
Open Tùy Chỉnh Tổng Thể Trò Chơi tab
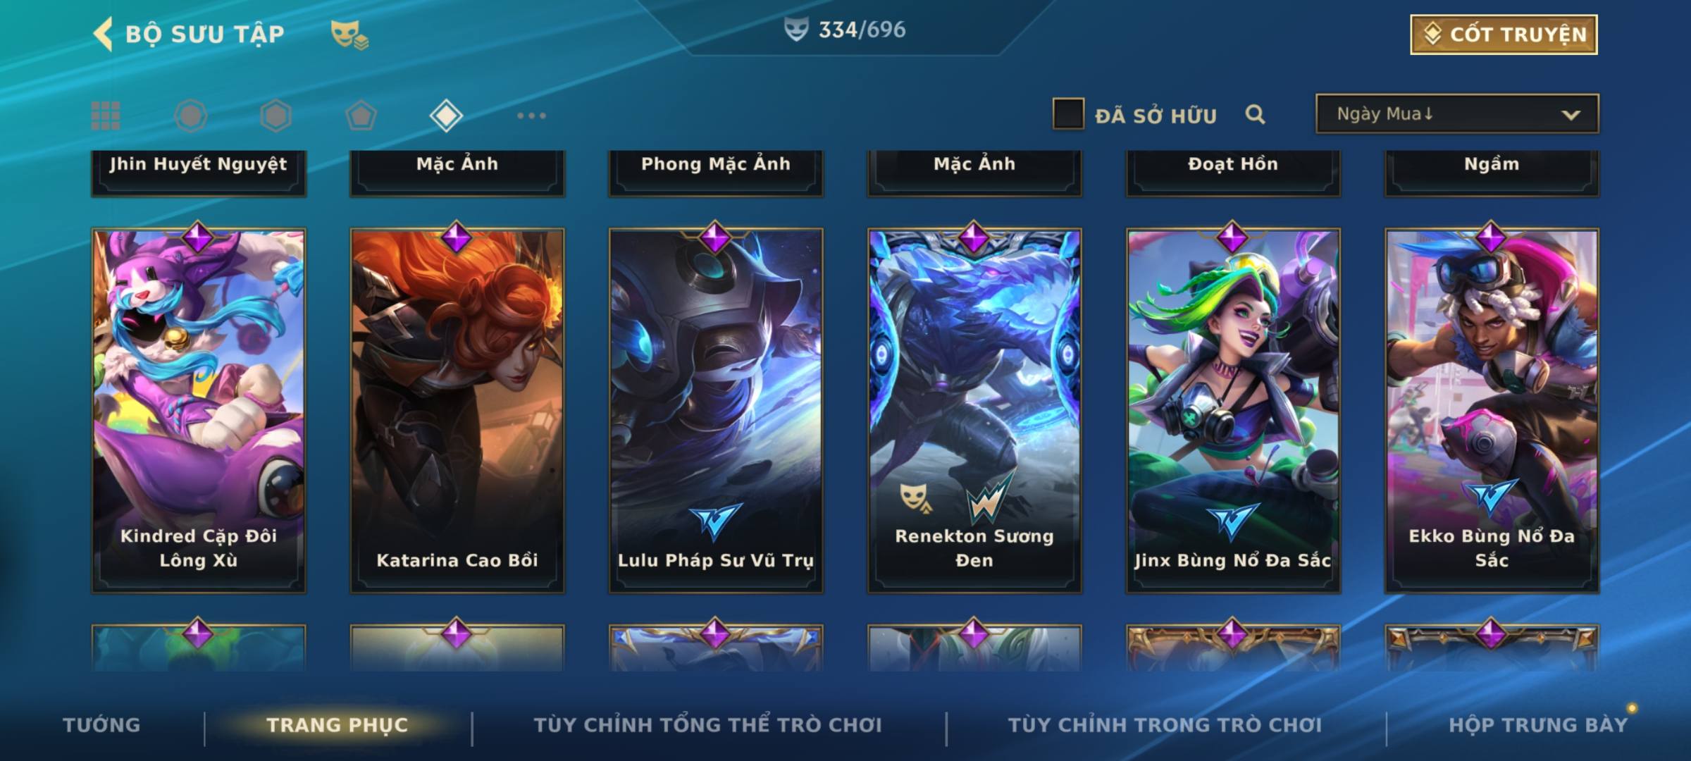tap(707, 725)
